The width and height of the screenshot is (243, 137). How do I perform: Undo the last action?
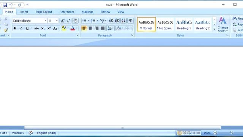tap(11, 5)
